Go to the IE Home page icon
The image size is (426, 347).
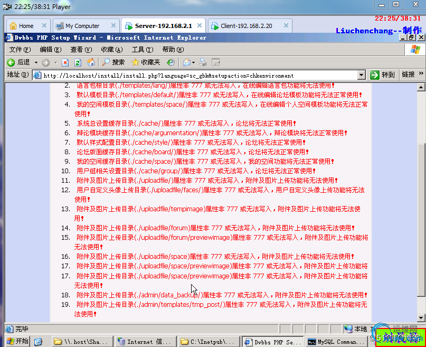(91, 62)
